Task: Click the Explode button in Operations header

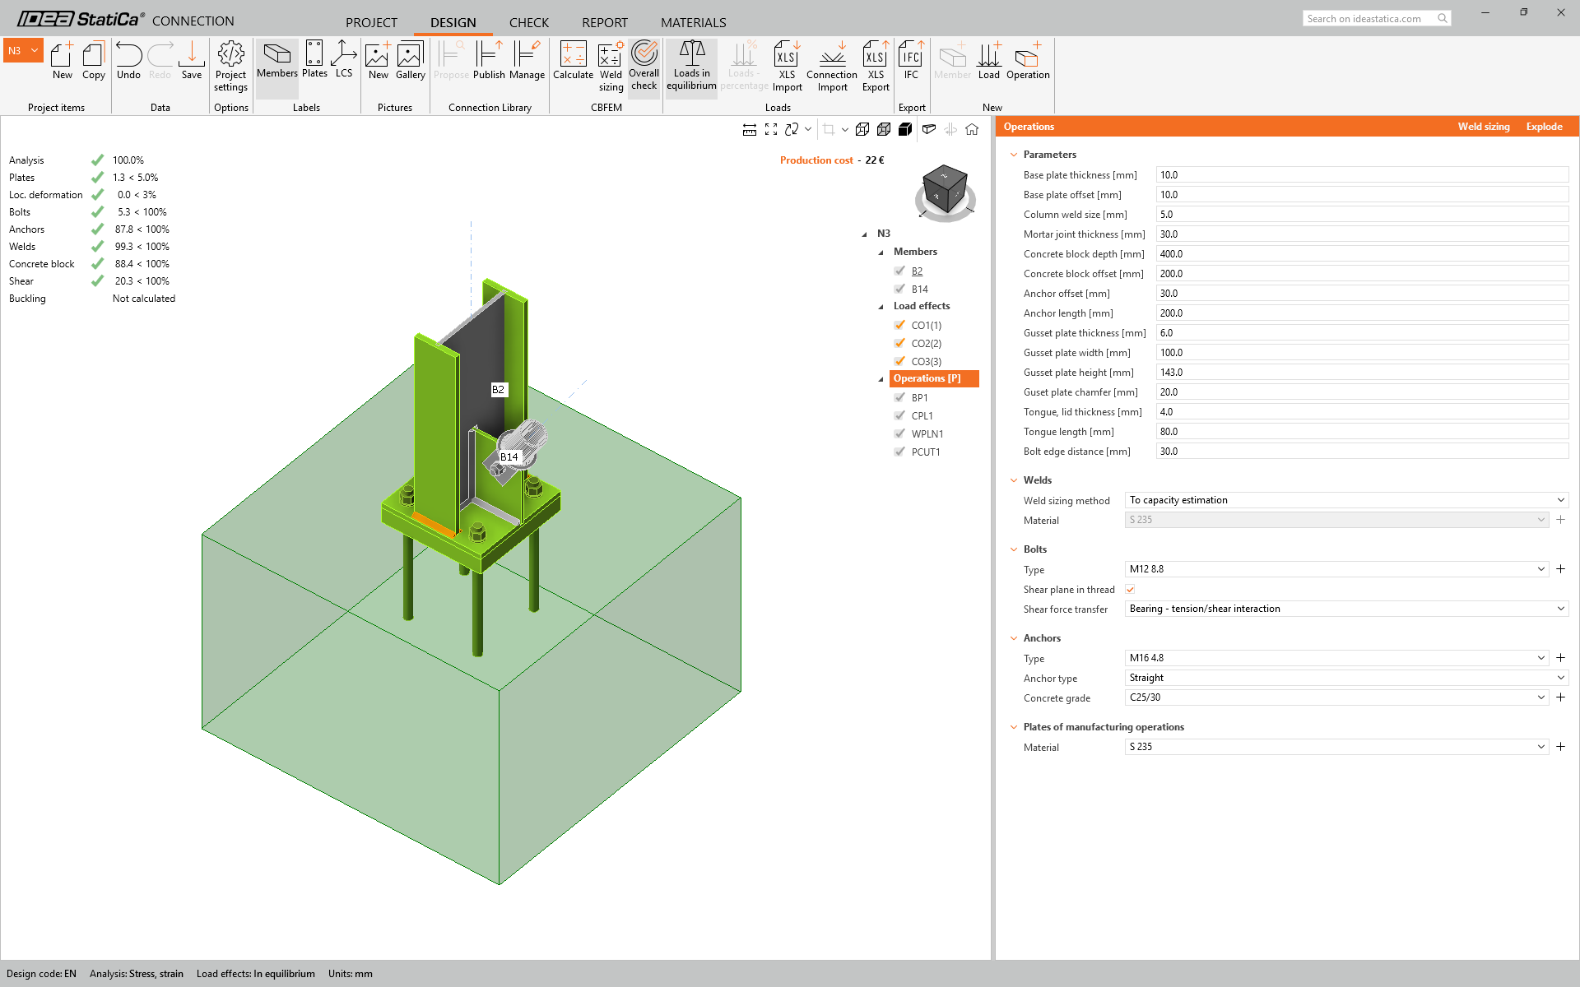Action: pos(1544,127)
